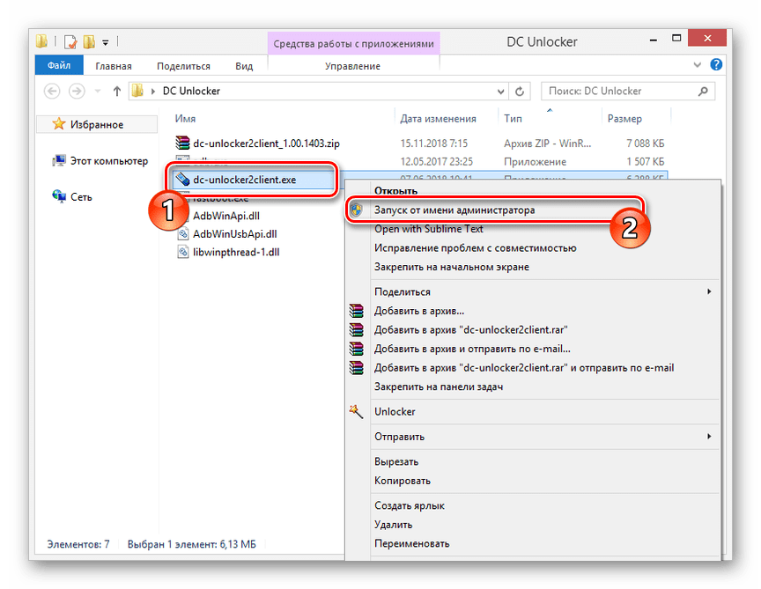Select libwinpthread-1.dll file
This screenshot has width=761, height=589.
tap(236, 253)
